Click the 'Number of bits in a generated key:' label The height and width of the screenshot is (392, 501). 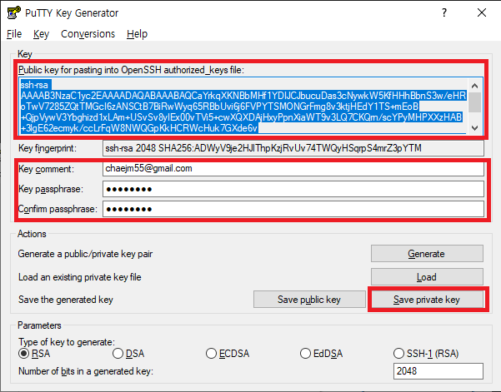pos(86,371)
